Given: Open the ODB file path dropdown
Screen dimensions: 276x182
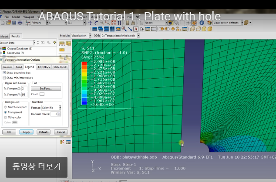Looking at the screenshot, I should click(138, 36).
